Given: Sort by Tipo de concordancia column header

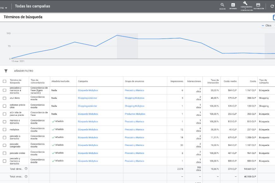Looking at the screenshot, I should [38, 81].
